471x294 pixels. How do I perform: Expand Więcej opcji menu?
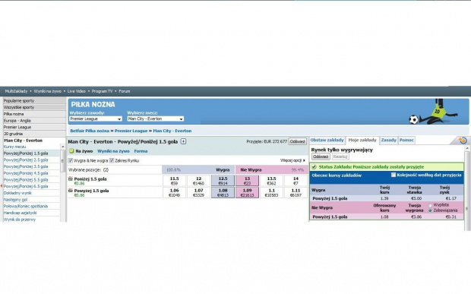click(x=292, y=160)
